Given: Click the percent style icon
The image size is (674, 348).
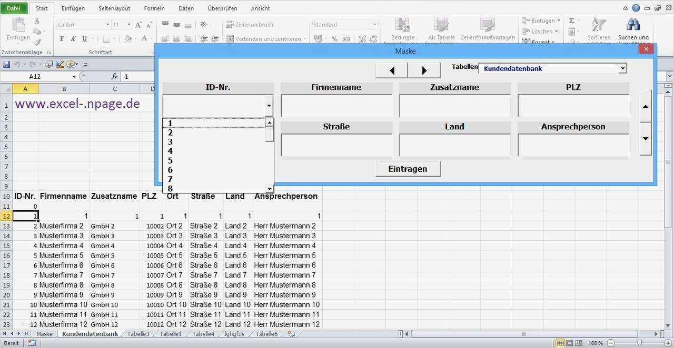Looking at the screenshot, I should click(x=334, y=39).
